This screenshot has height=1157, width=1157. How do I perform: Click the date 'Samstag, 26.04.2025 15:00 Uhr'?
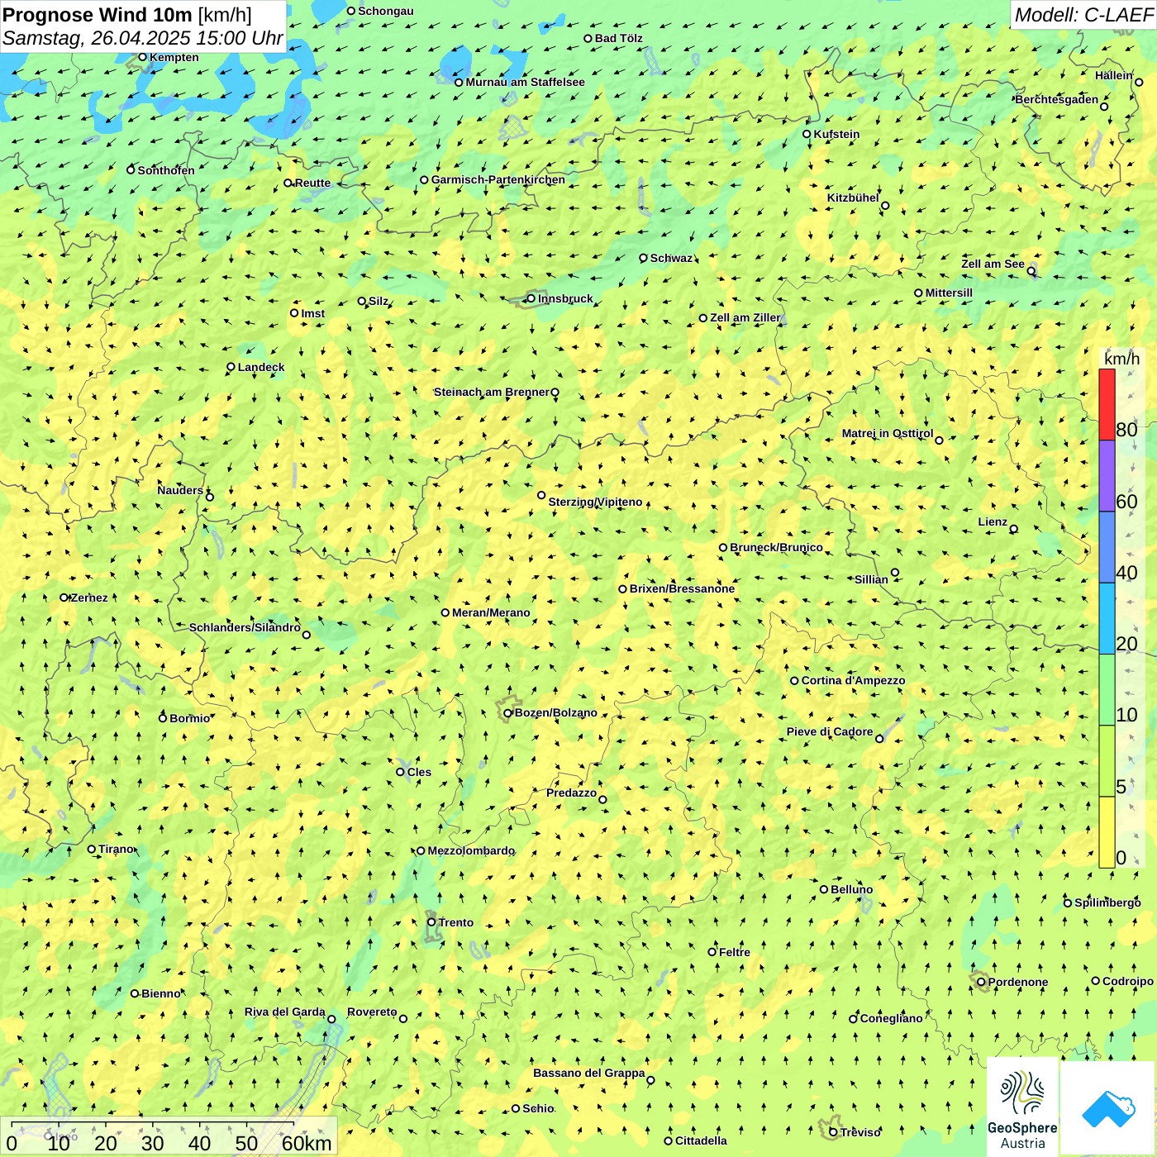pyautogui.click(x=143, y=38)
